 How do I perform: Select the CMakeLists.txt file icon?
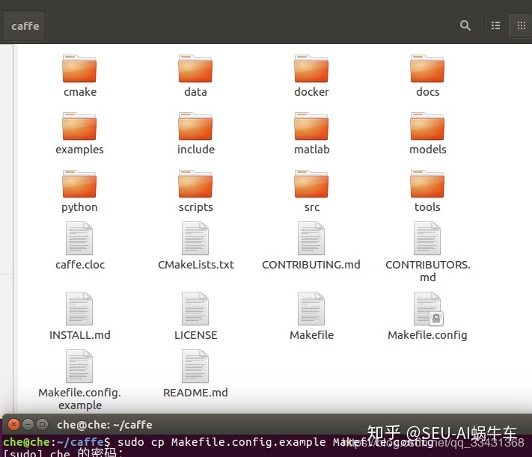coord(195,238)
